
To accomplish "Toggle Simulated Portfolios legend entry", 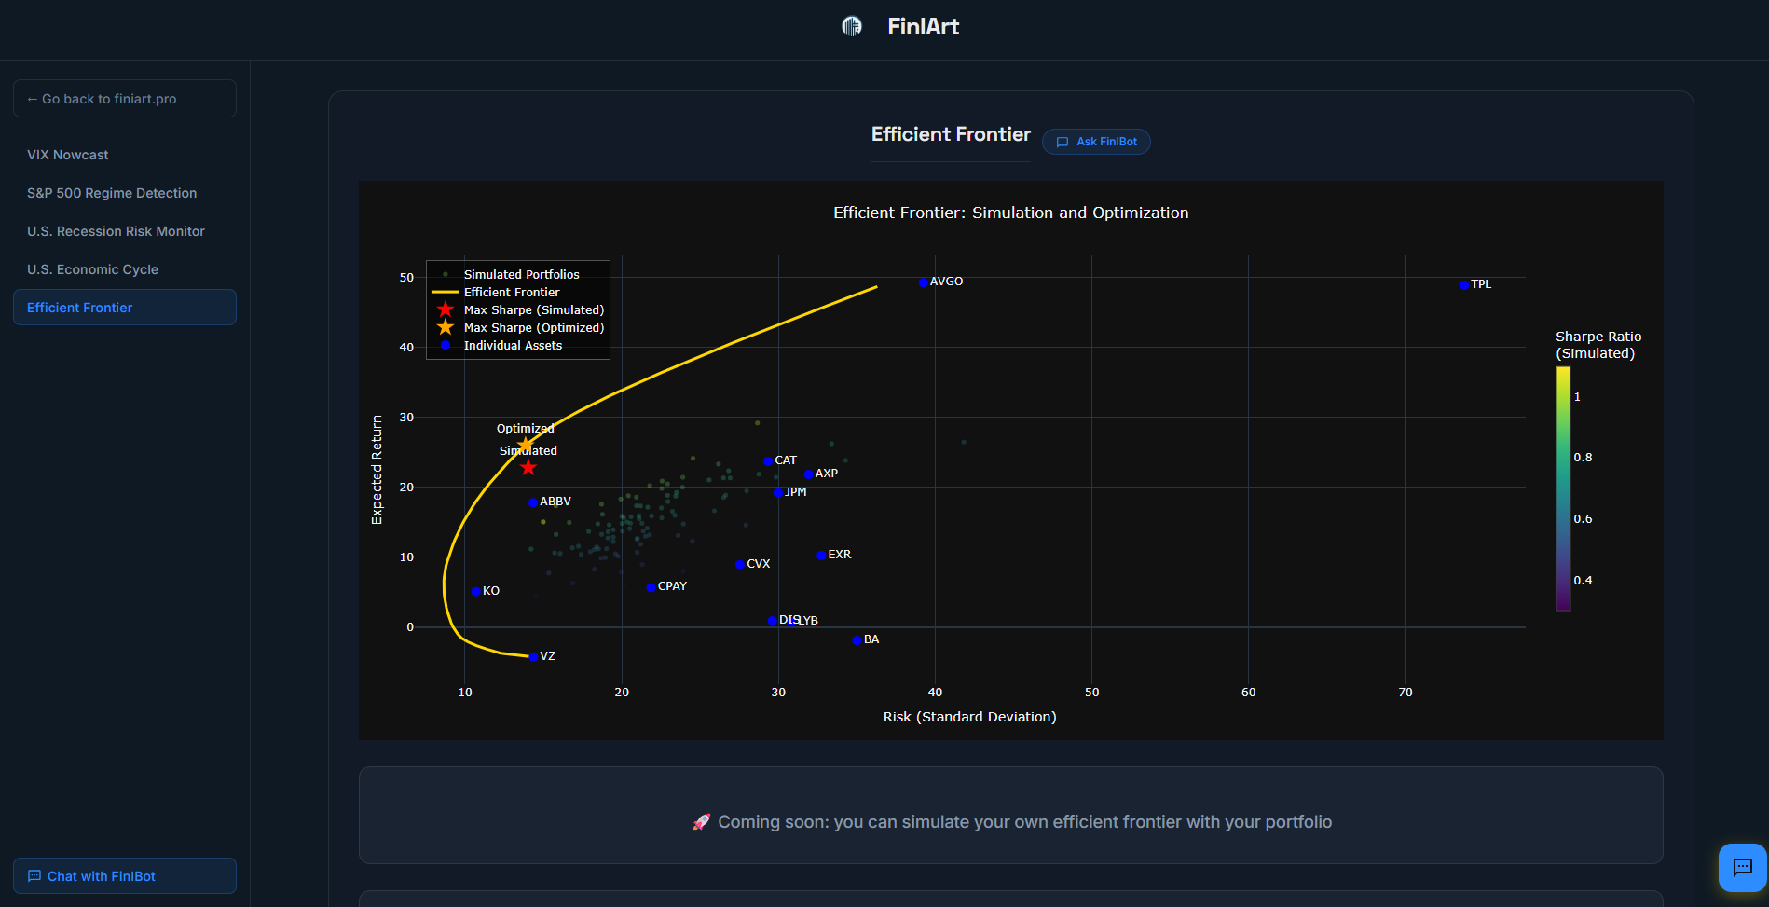I will (518, 274).
